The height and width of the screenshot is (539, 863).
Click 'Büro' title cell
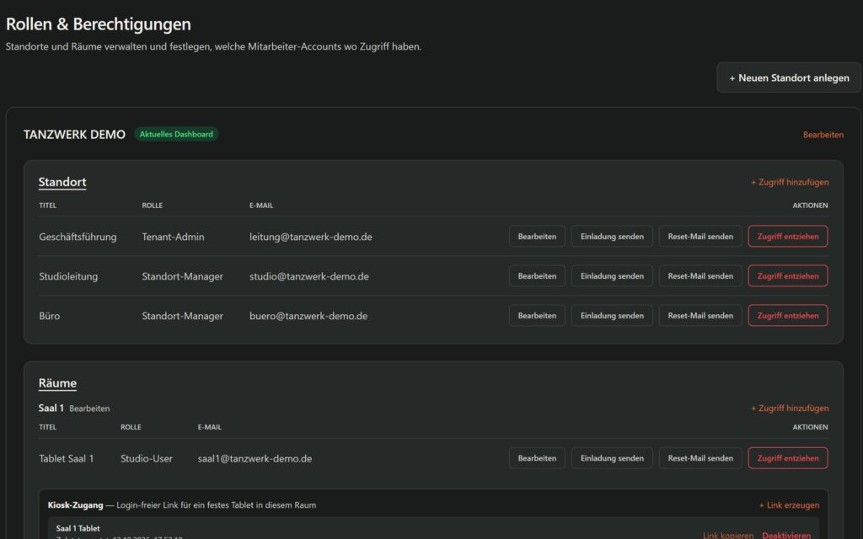(x=49, y=317)
